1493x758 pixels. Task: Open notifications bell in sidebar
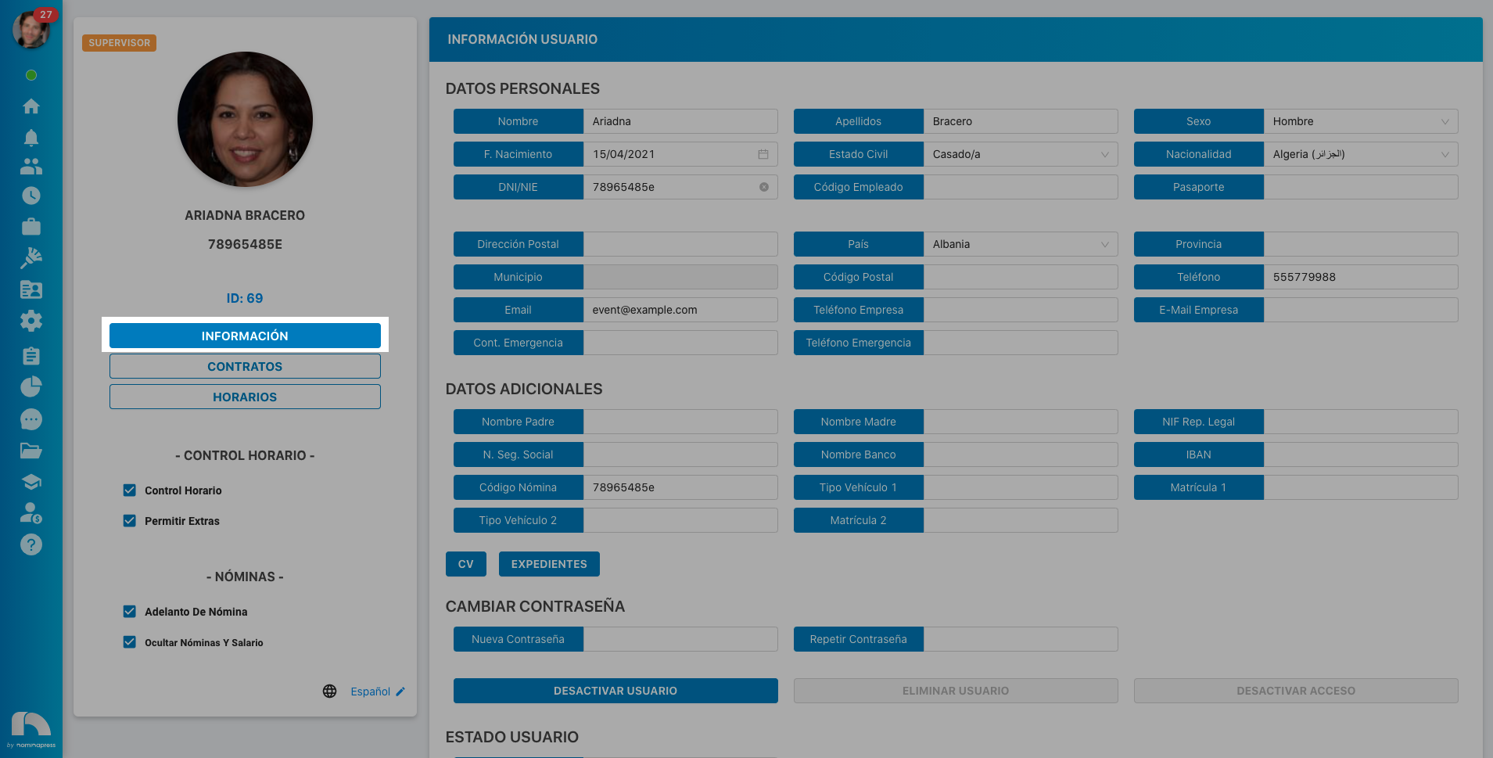click(31, 138)
